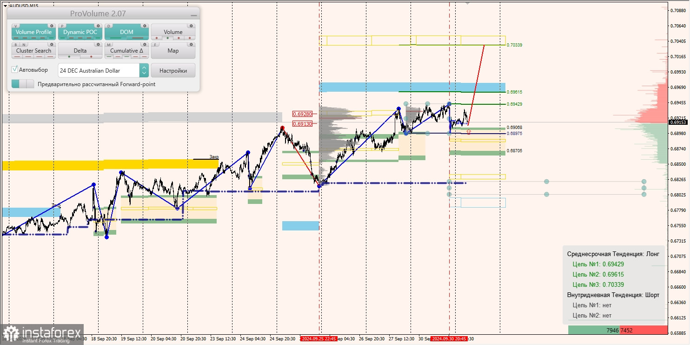Expand the AUDUSD,M15 chart title arrow
Screen dimensions: 690x345
[5, 6]
